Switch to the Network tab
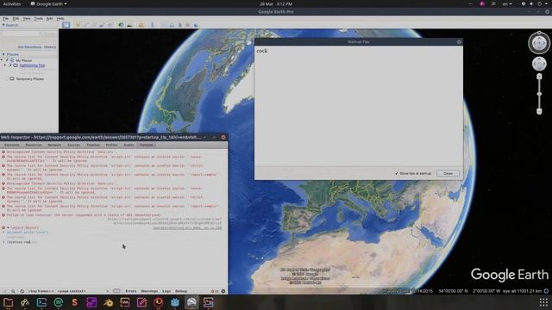The height and width of the screenshot is (310, 552). [54, 145]
